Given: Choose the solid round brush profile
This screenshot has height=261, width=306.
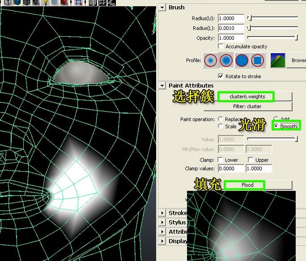Looking at the screenshot, I should [x=242, y=60].
